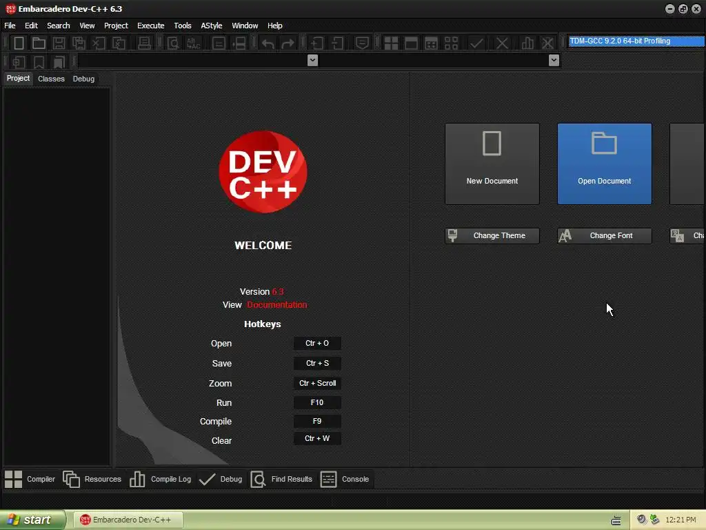Open the File menu

click(x=10, y=26)
